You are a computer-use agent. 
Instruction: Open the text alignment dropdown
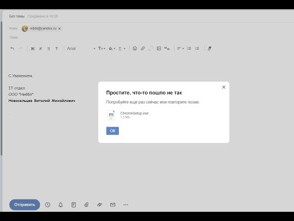coord(181,48)
